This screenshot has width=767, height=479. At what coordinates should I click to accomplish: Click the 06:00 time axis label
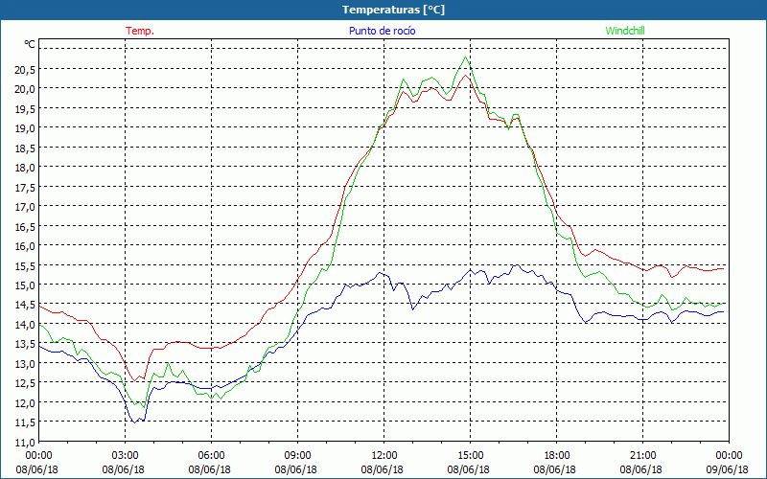tap(211, 456)
